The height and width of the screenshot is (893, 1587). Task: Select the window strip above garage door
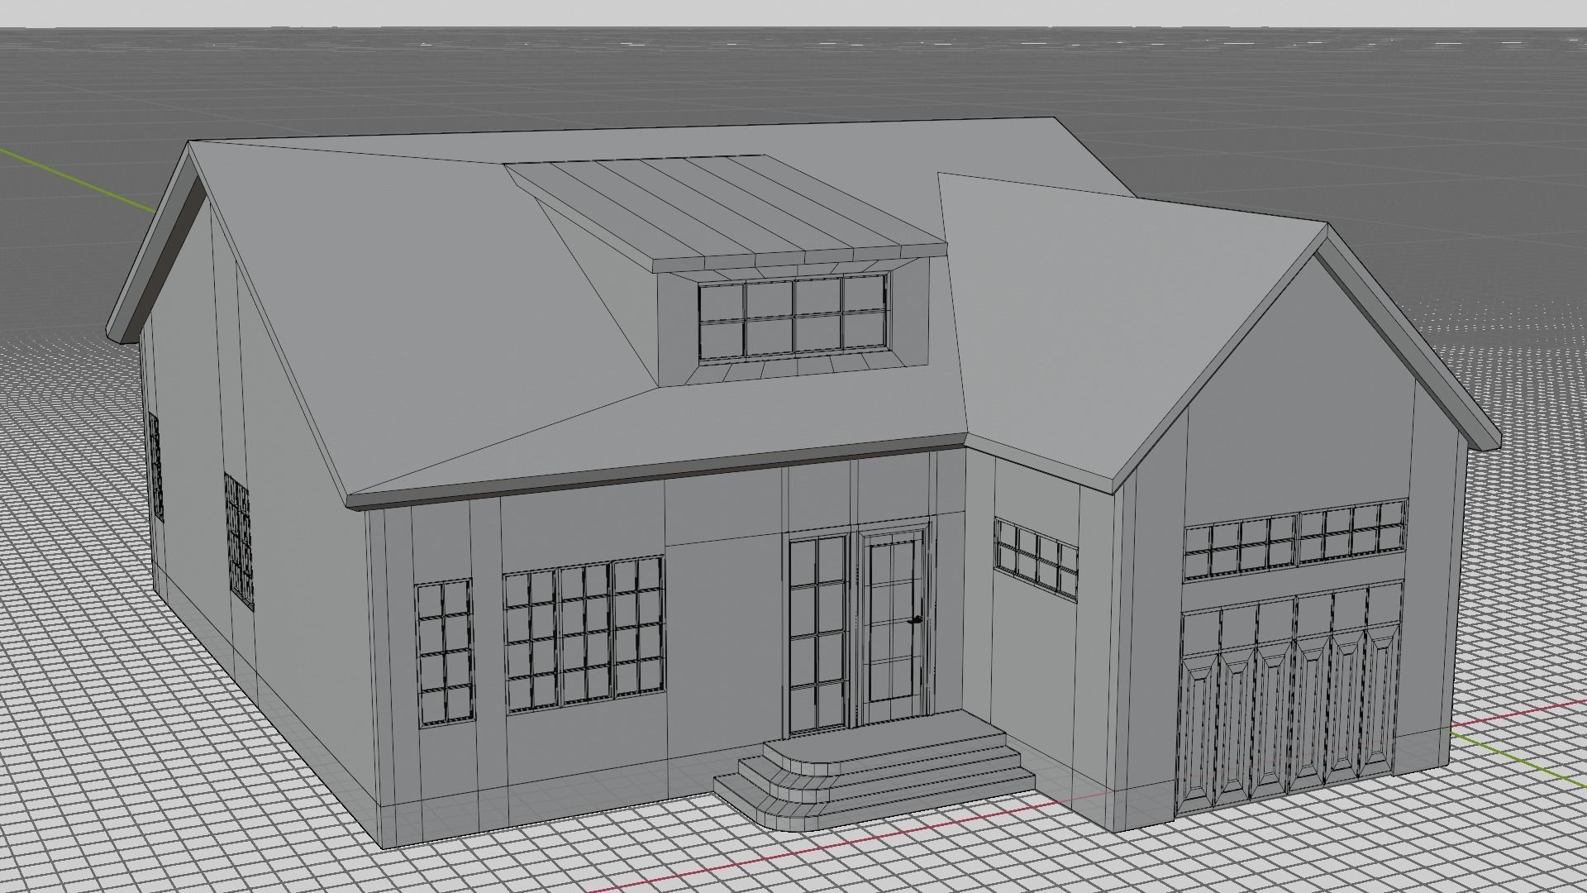click(1294, 539)
